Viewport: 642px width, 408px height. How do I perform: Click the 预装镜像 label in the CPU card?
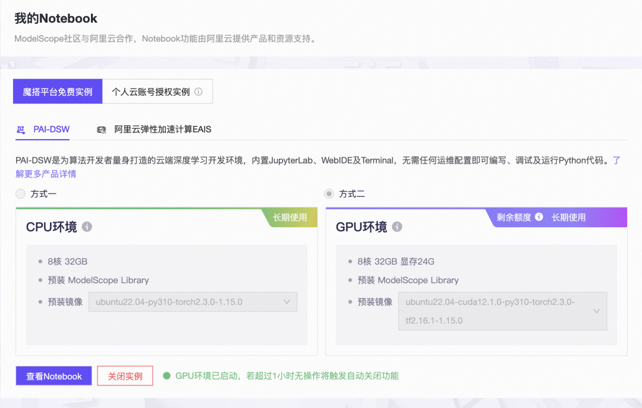coord(65,302)
